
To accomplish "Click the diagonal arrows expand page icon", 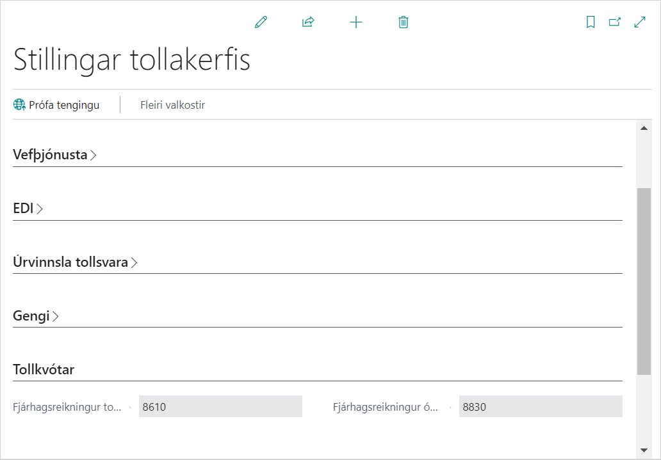I will pyautogui.click(x=639, y=22).
